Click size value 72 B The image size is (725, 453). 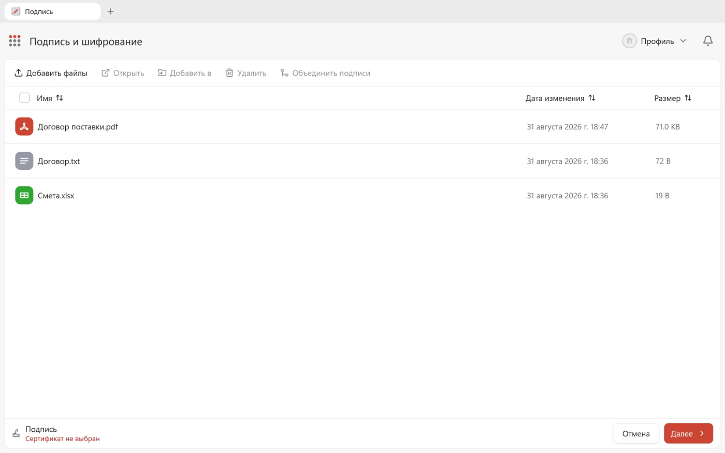[663, 161]
